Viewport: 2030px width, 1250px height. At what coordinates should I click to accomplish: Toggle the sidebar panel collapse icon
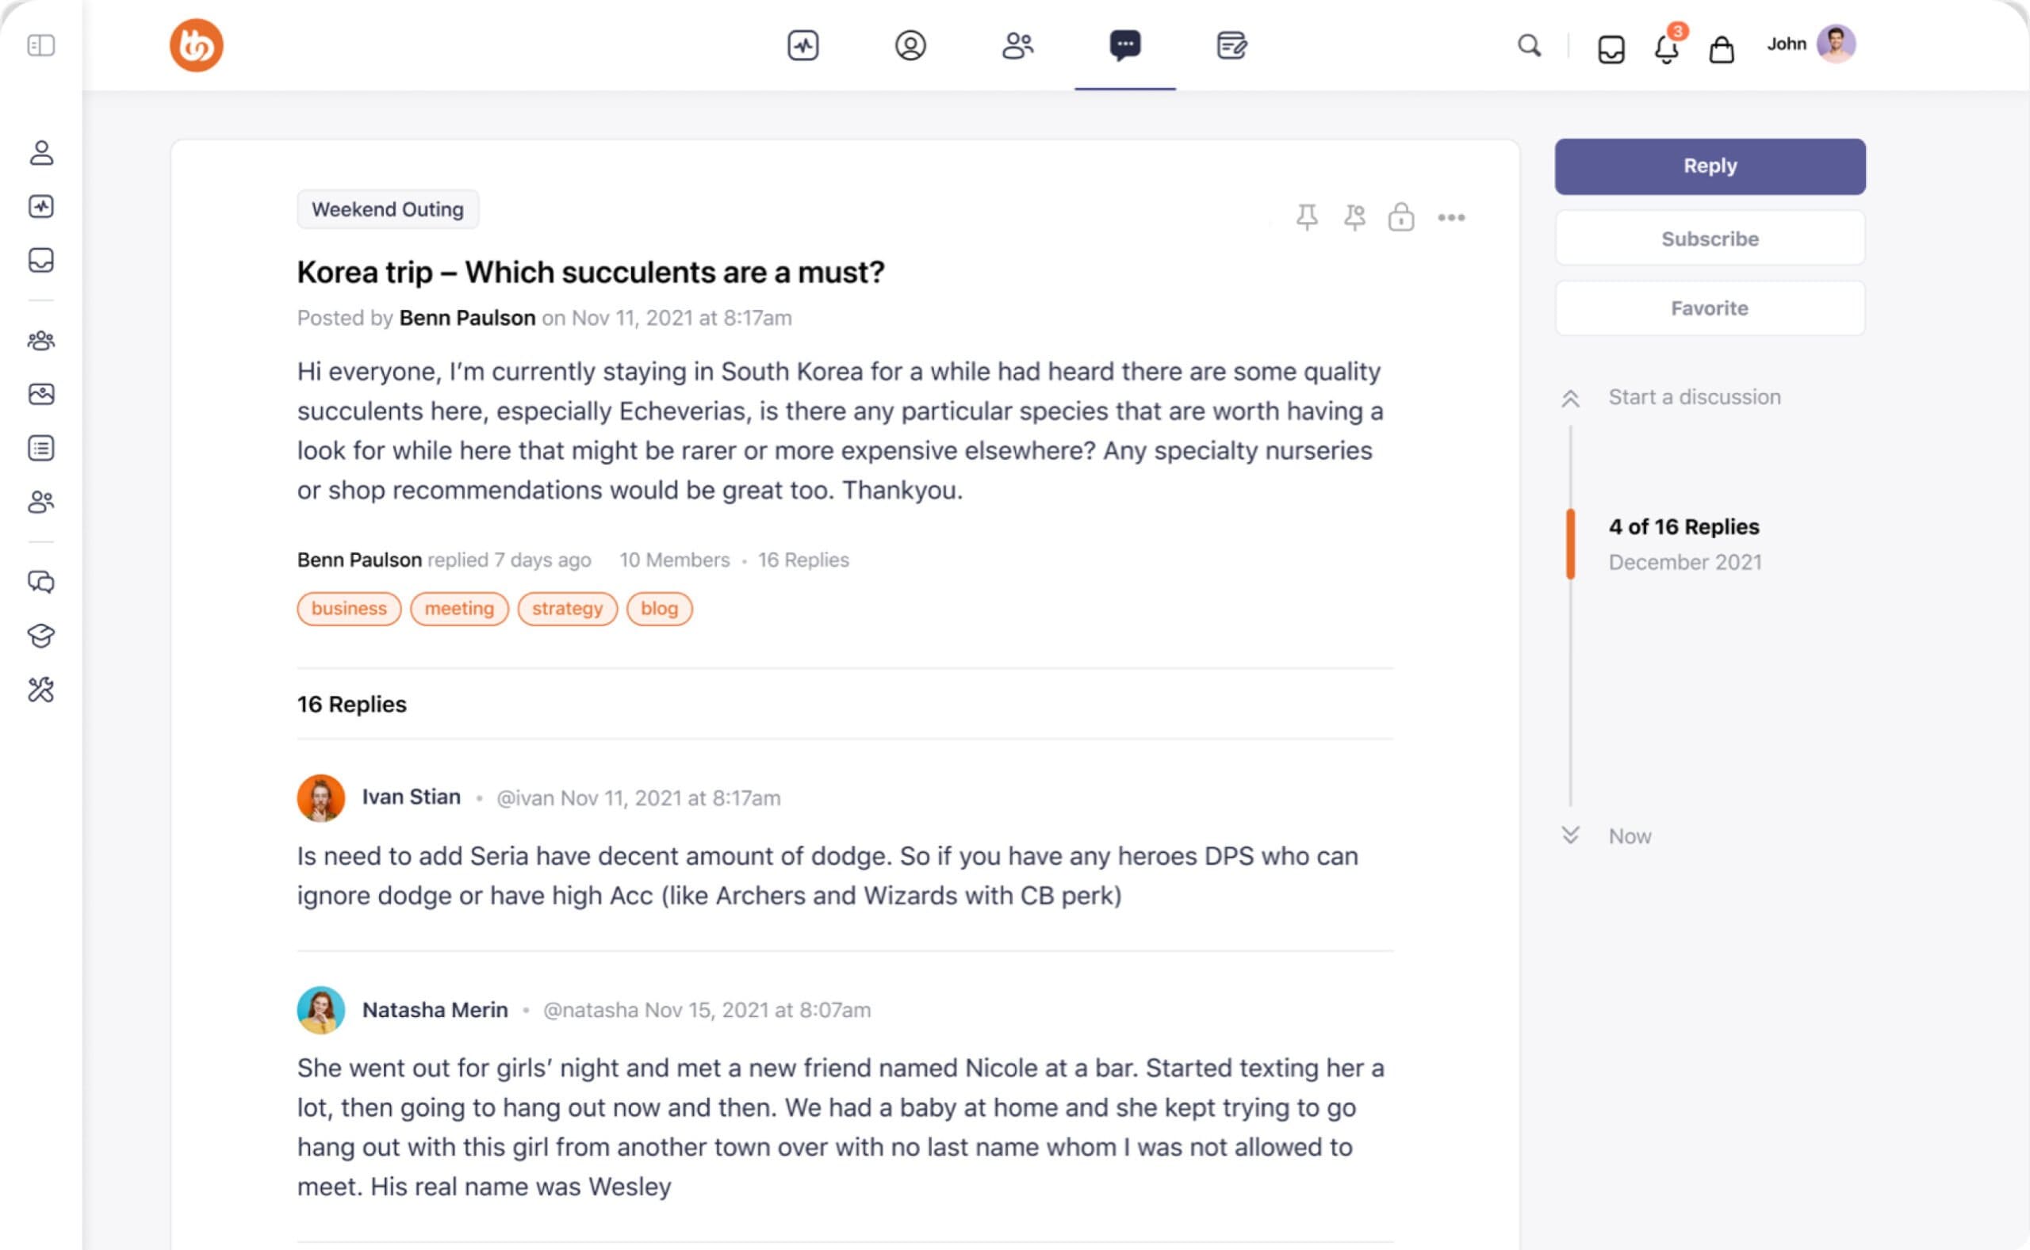[x=40, y=44]
